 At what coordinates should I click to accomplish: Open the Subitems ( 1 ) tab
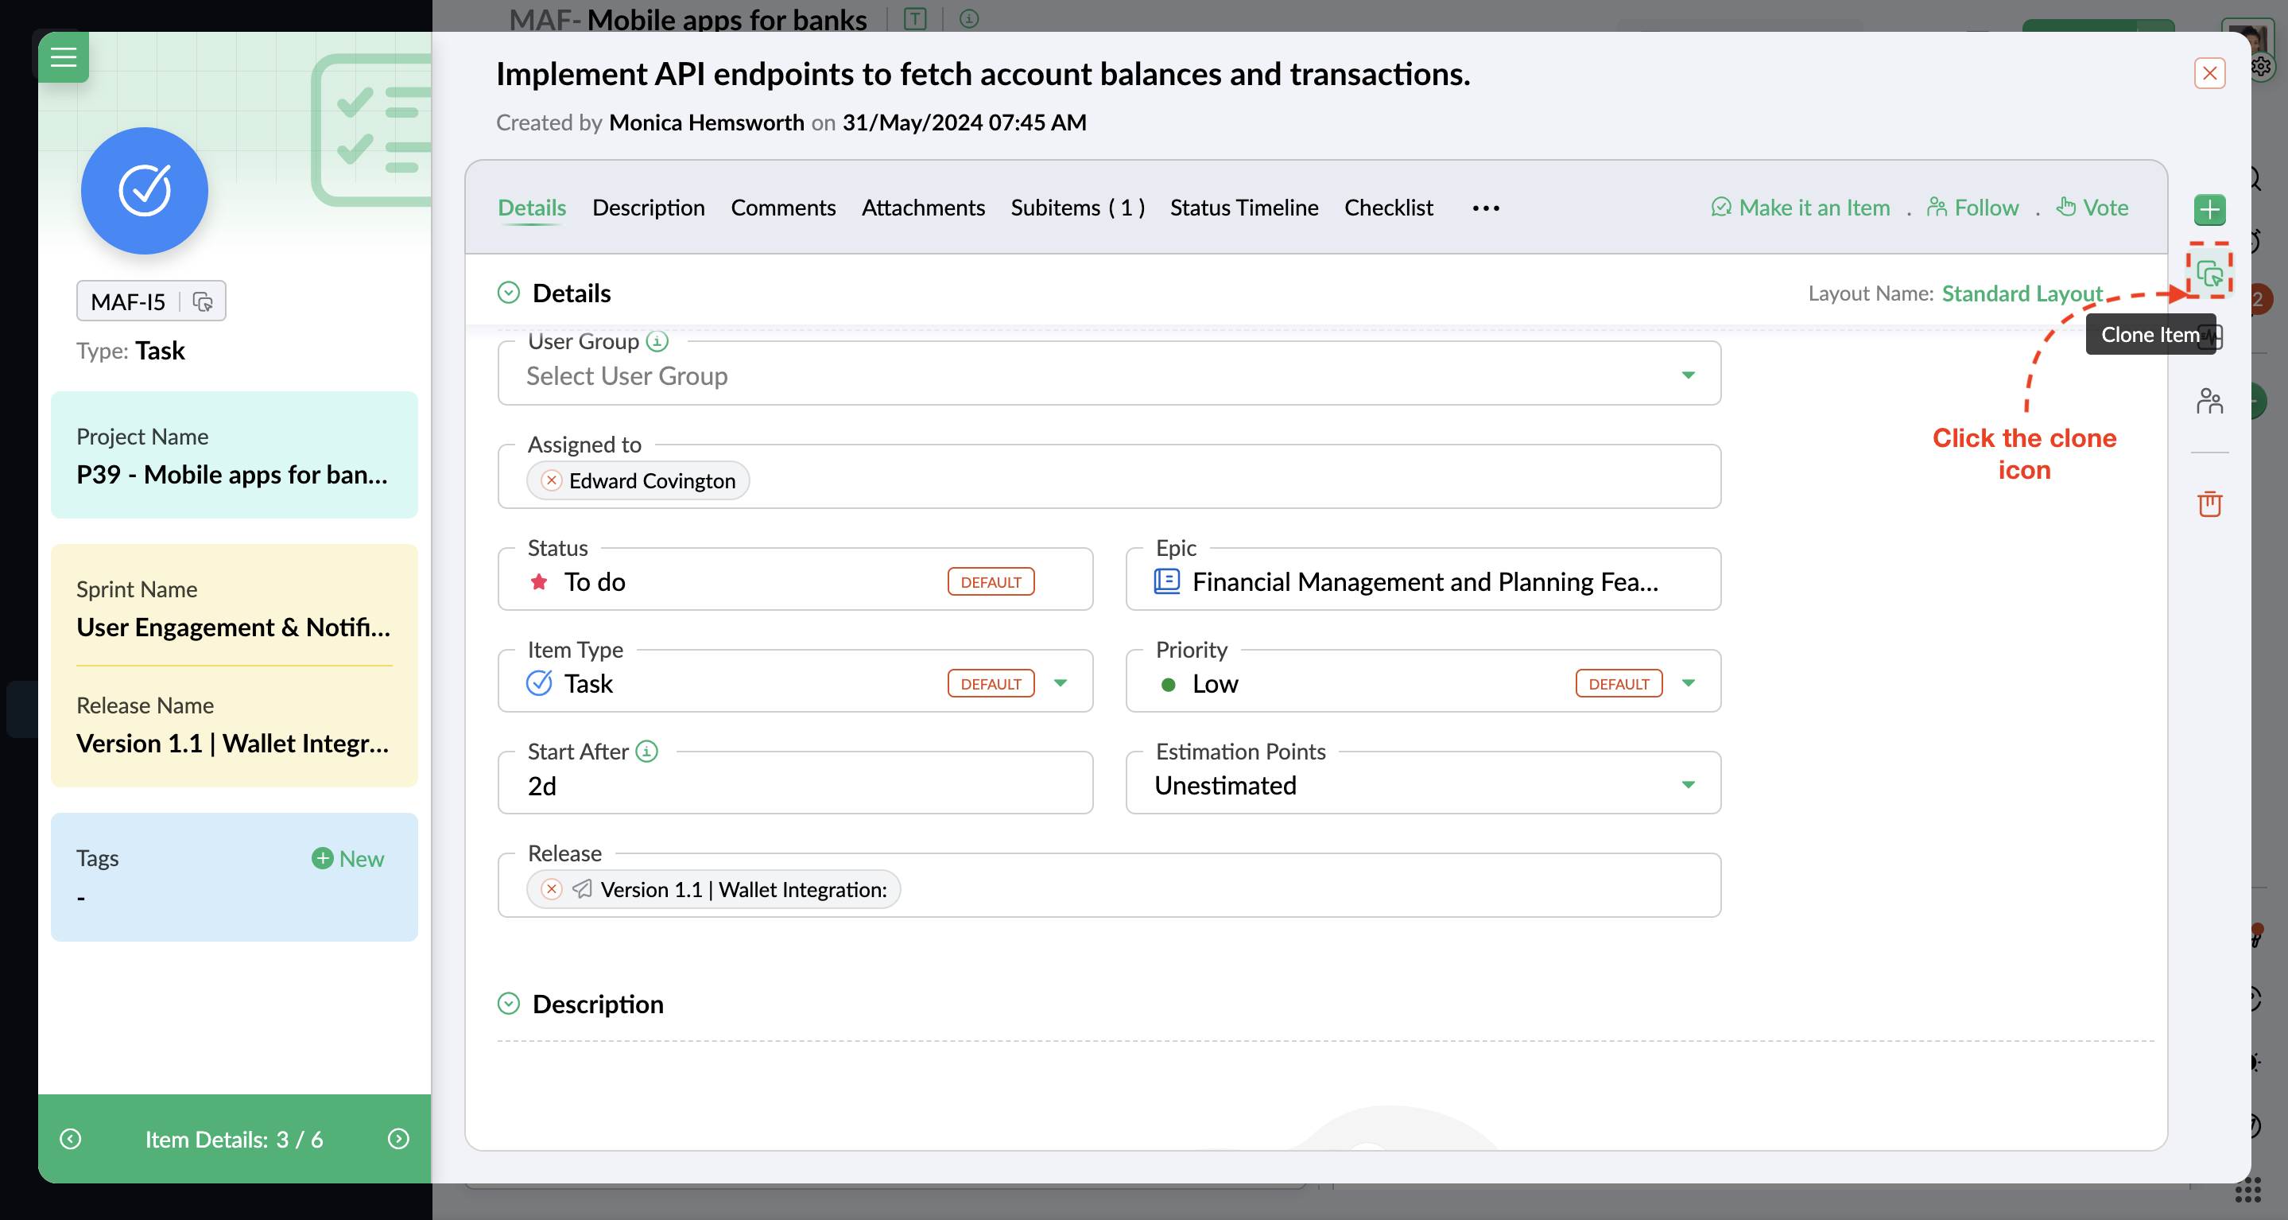tap(1077, 208)
